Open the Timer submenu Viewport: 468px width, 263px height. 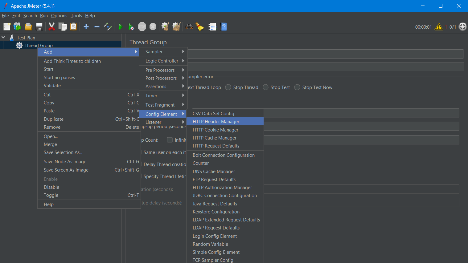pos(163,96)
